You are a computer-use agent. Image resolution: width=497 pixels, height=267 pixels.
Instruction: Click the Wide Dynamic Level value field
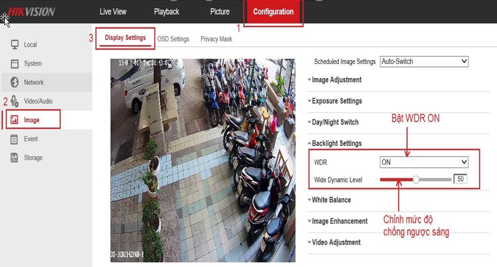coord(460,179)
